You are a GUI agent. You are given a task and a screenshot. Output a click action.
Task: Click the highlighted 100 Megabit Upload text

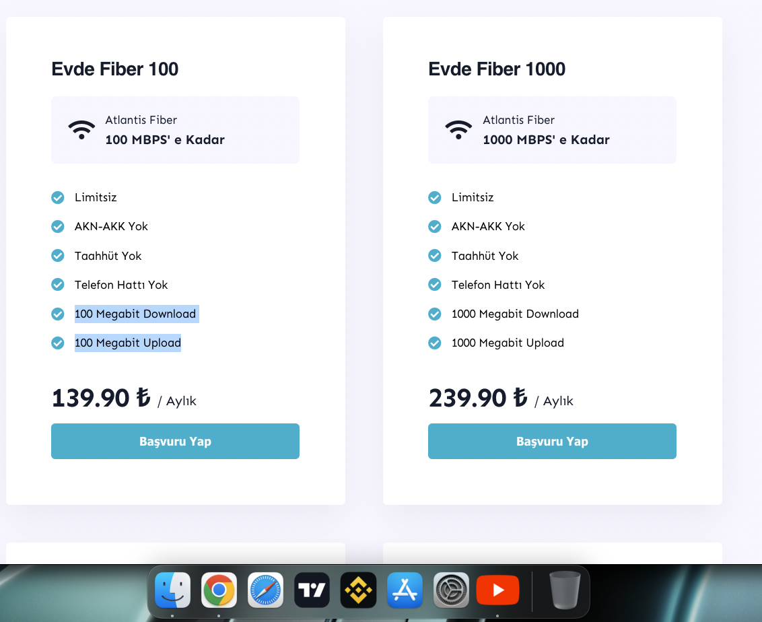(x=128, y=343)
